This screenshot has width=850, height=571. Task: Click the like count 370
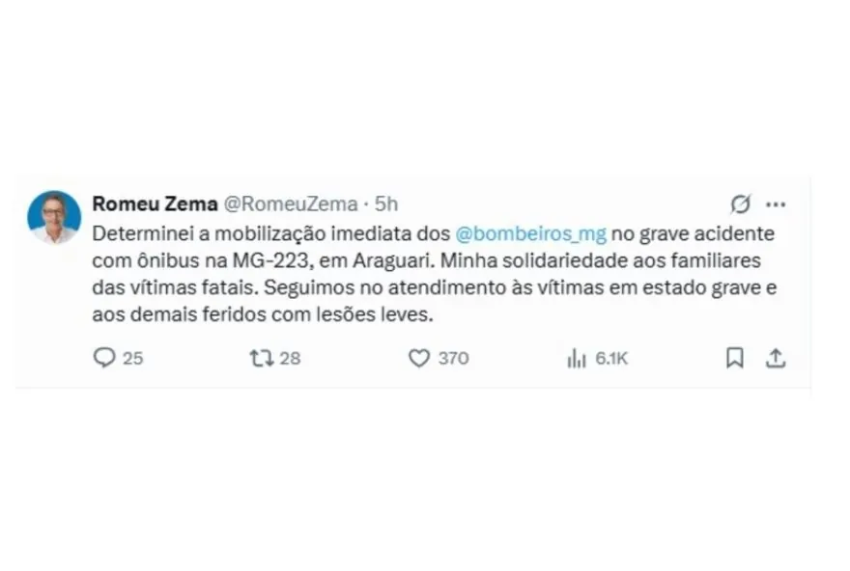453,358
